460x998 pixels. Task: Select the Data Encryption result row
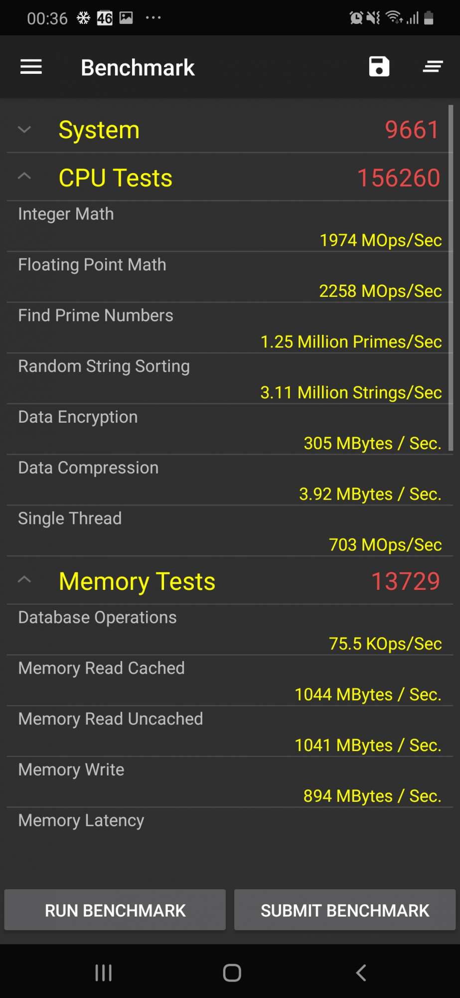(229, 430)
